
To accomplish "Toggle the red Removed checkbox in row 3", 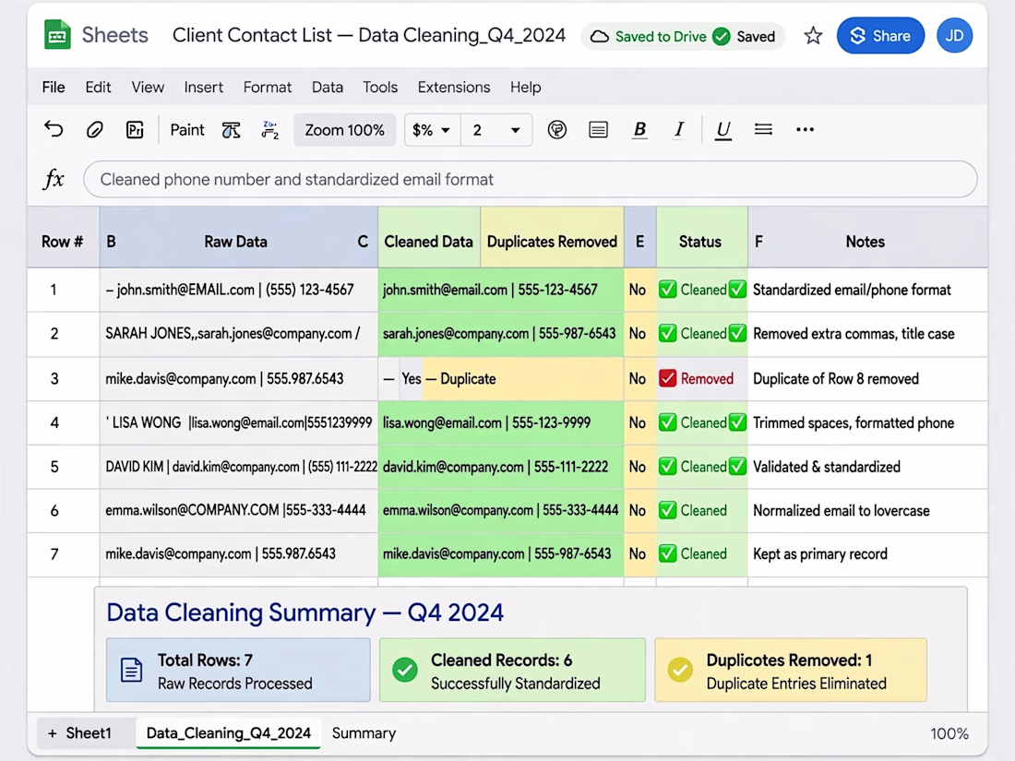I will coord(667,378).
